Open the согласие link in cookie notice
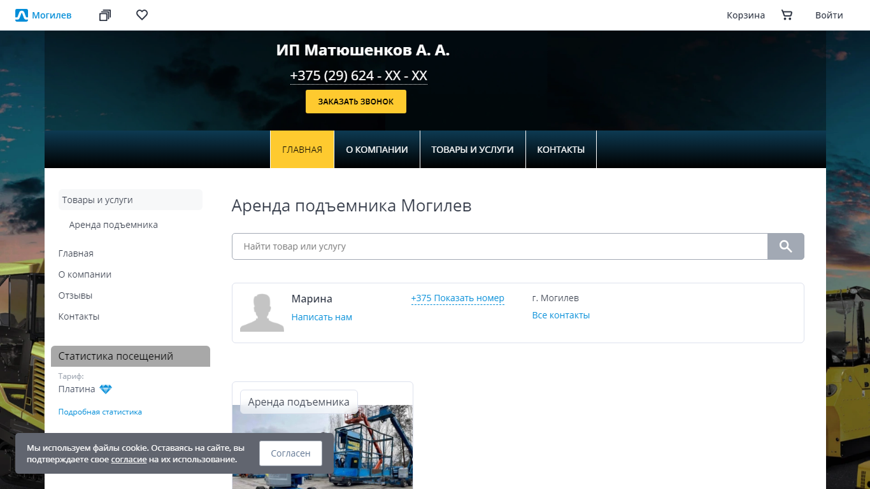 point(129,459)
